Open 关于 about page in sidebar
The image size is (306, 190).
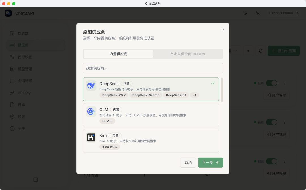point(36,128)
